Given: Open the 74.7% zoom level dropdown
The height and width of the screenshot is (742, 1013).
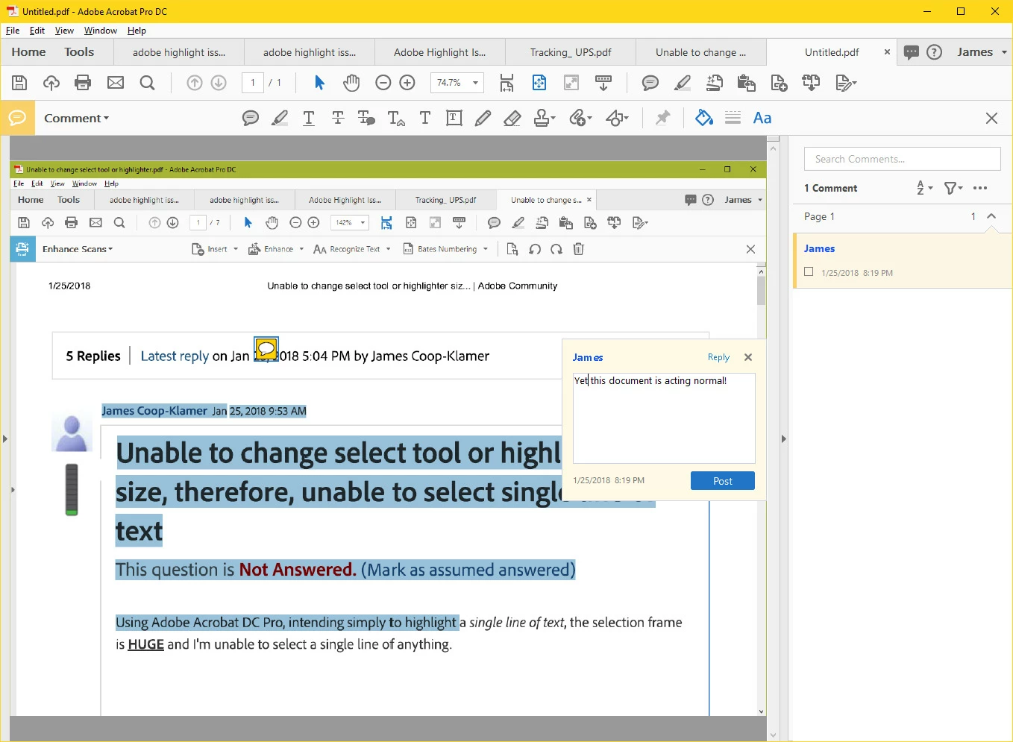Looking at the screenshot, I should [x=475, y=83].
